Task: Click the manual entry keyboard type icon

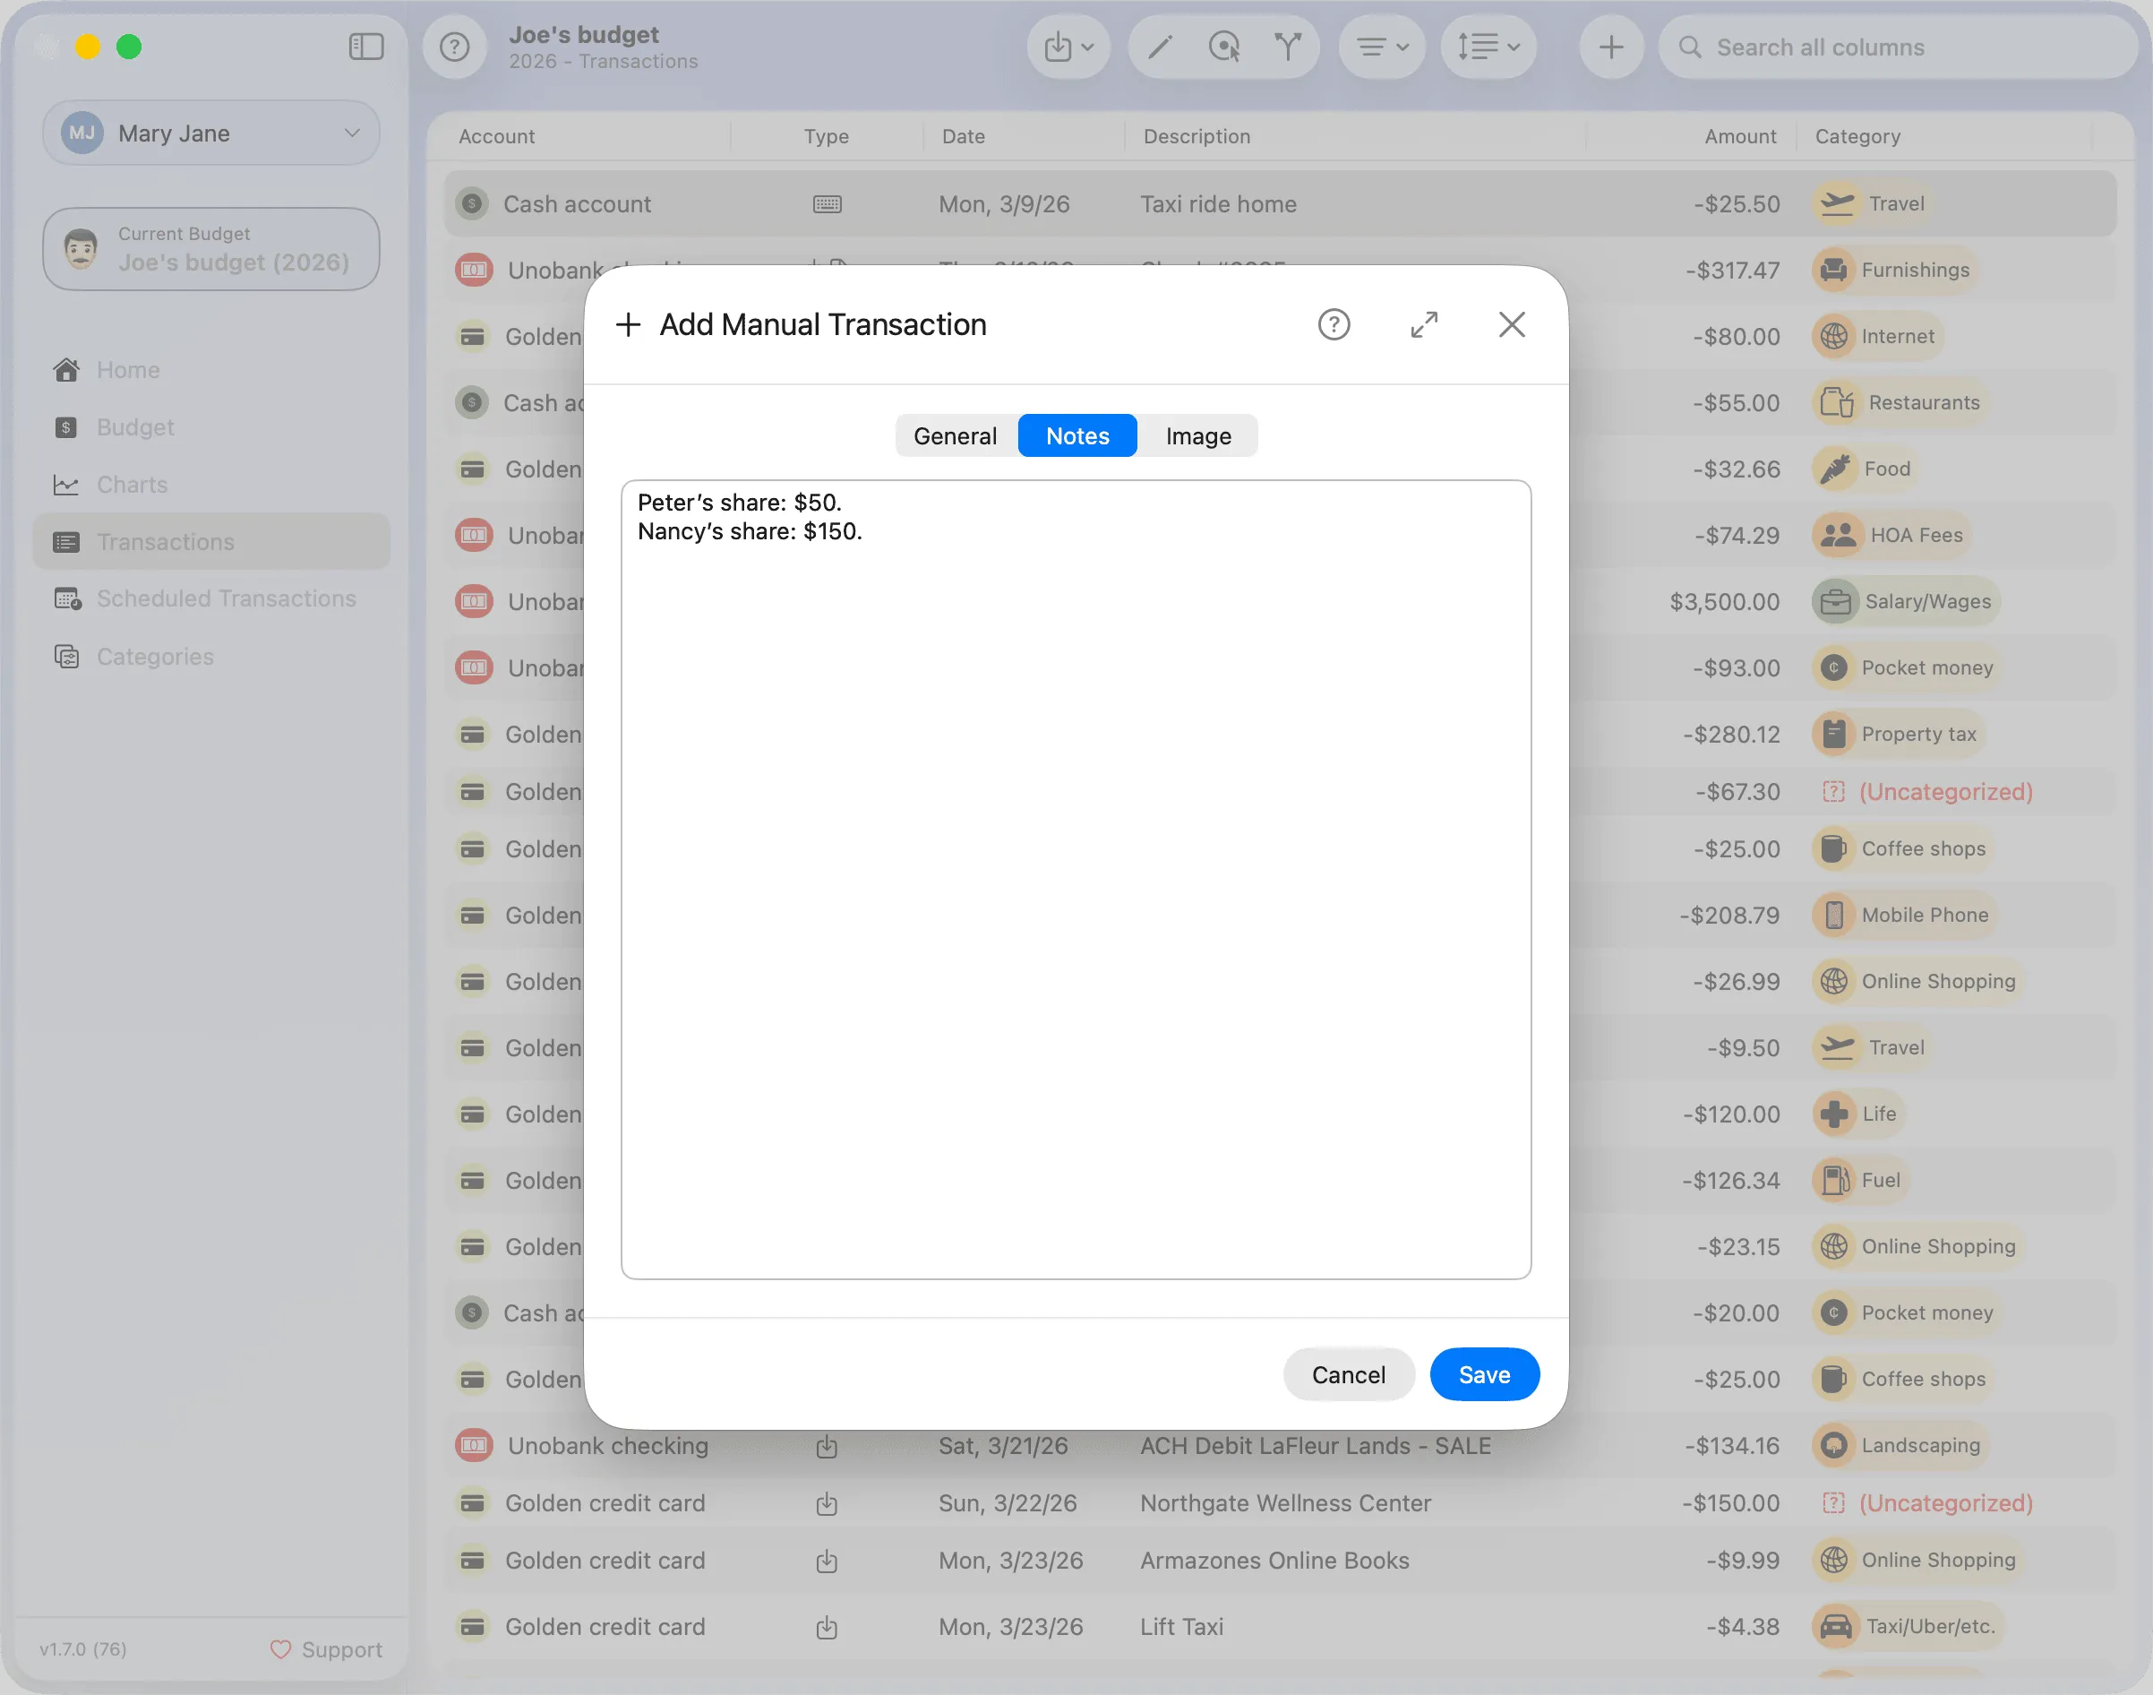Action: click(827, 204)
